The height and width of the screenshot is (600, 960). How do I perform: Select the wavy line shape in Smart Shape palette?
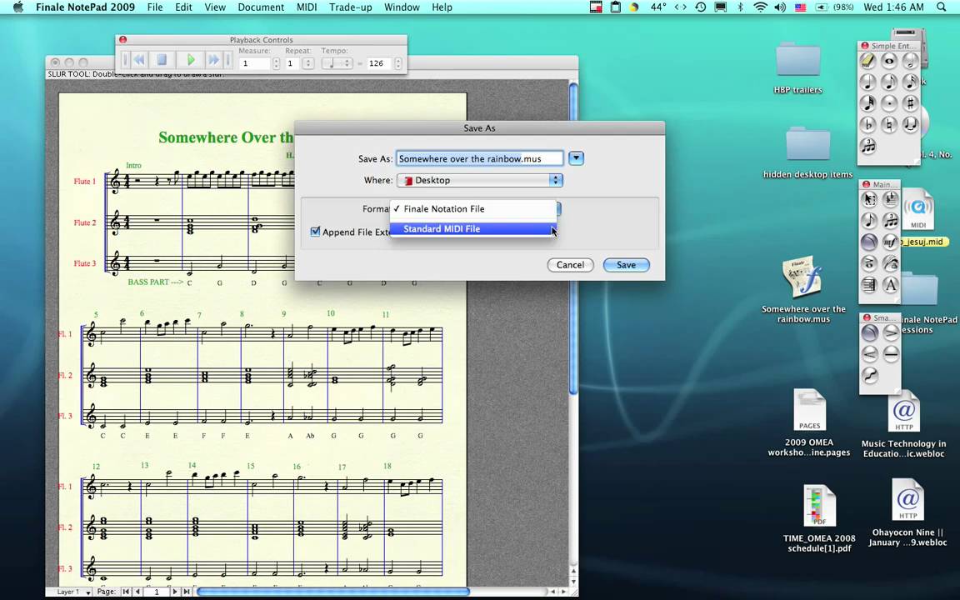pyautogui.click(x=869, y=375)
